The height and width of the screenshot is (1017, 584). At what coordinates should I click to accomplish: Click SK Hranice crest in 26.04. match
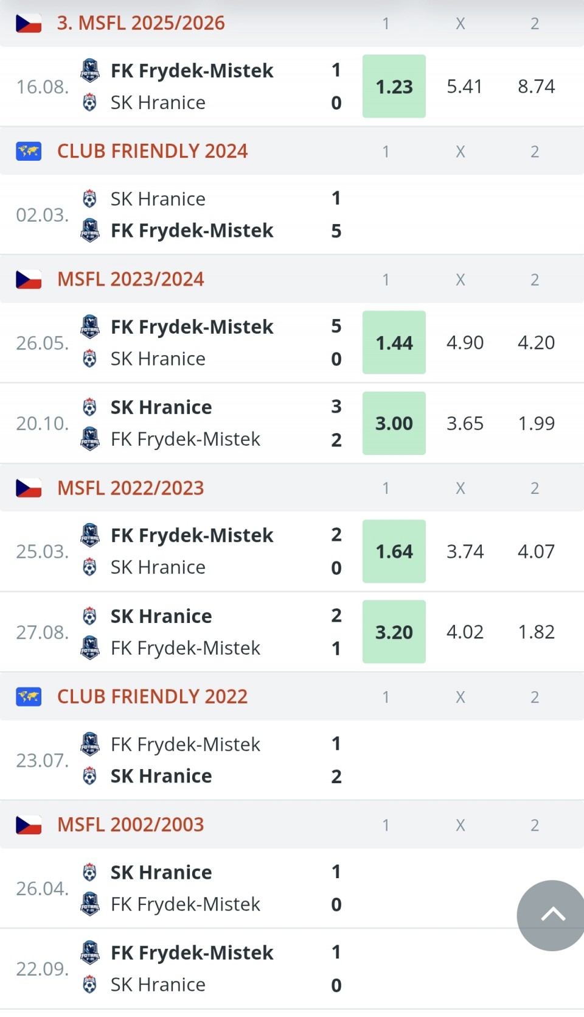tap(90, 872)
